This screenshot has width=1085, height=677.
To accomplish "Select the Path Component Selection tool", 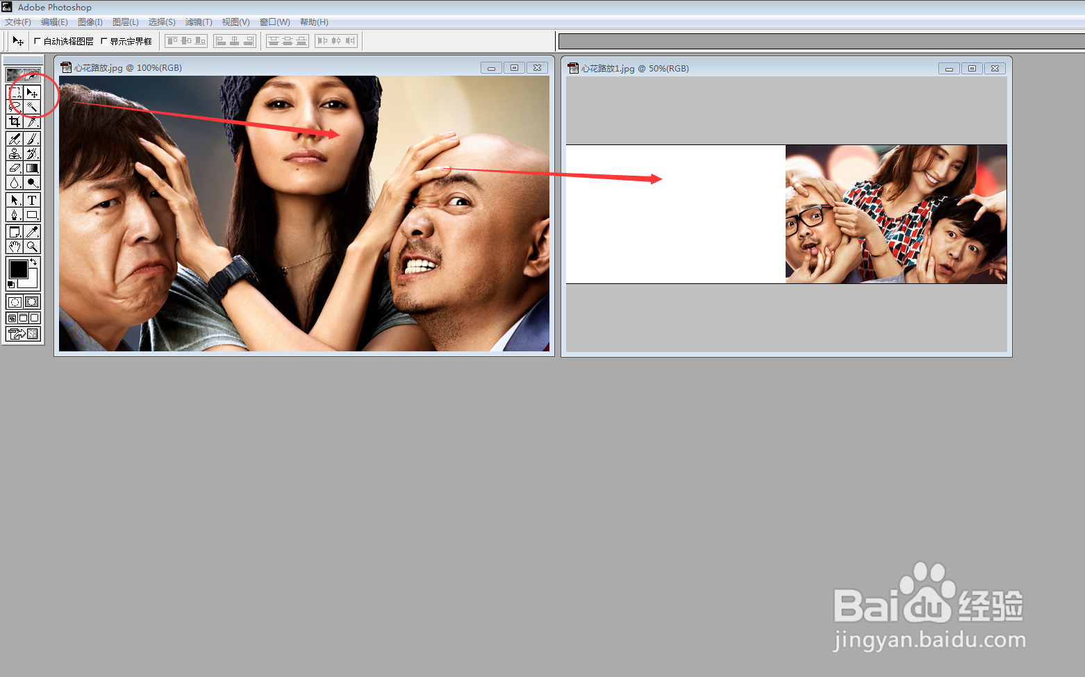I will click(15, 200).
